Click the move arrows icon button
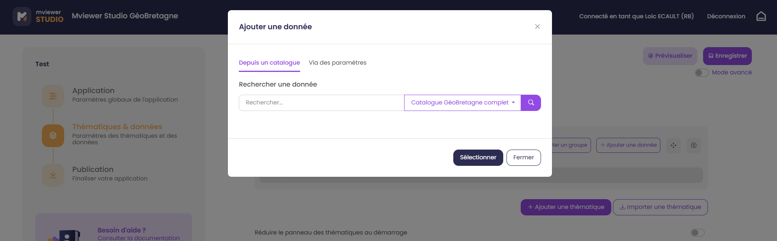This screenshot has width=777, height=241. coord(673,145)
